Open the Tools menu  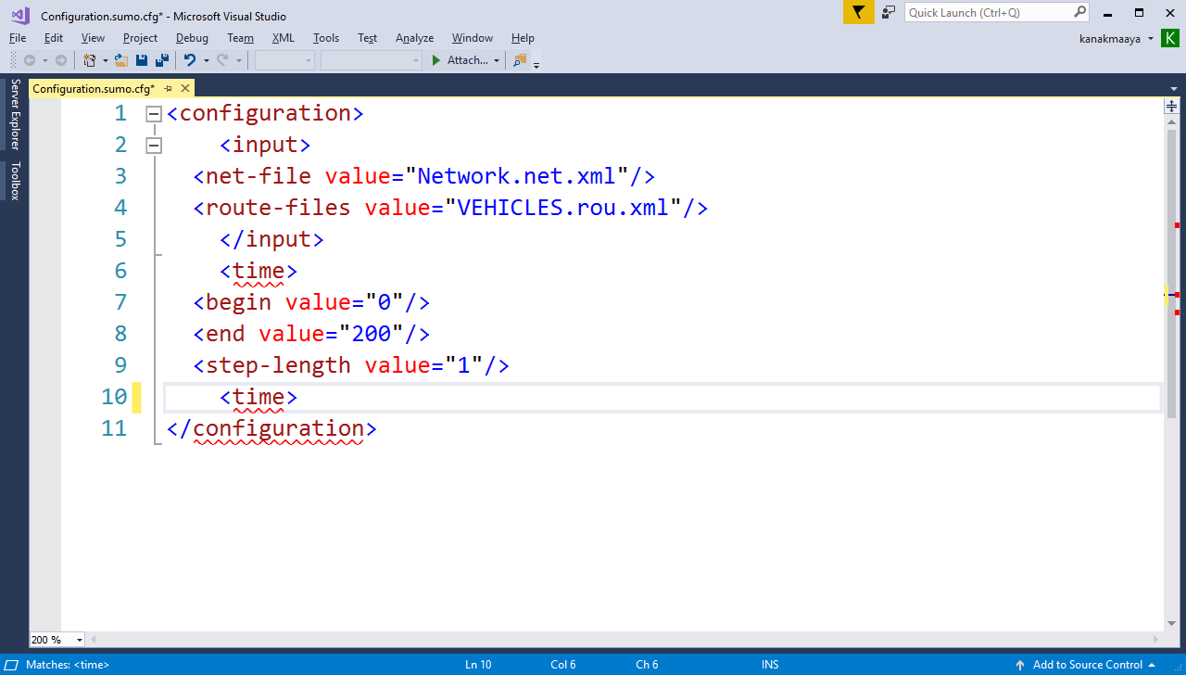(x=326, y=38)
